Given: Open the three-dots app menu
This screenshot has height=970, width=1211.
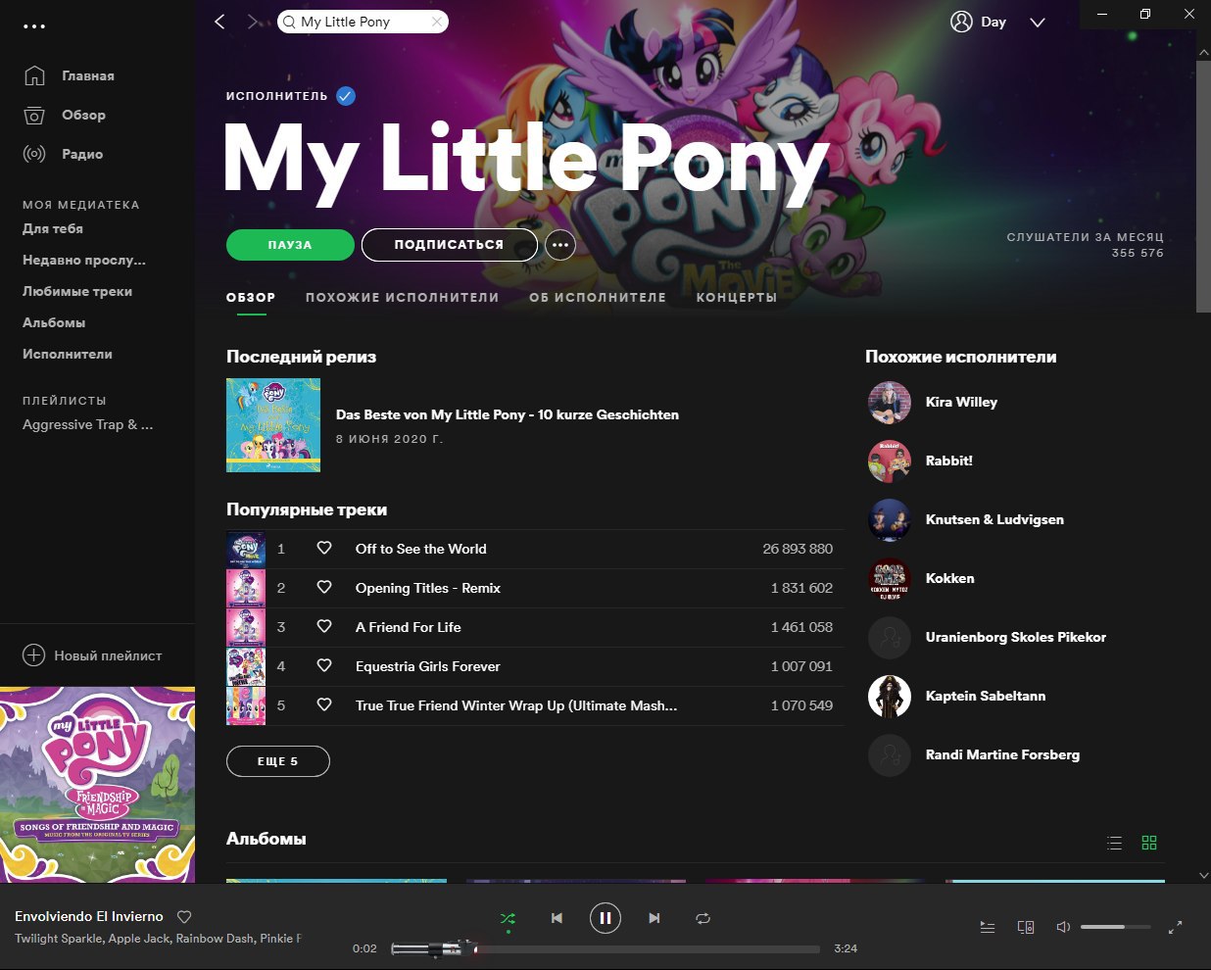Looking at the screenshot, I should tap(34, 26).
